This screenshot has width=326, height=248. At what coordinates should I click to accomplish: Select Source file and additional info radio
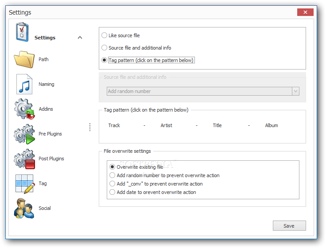point(136,48)
